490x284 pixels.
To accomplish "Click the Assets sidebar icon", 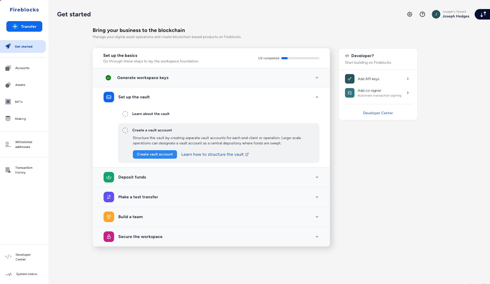I will (x=8, y=85).
